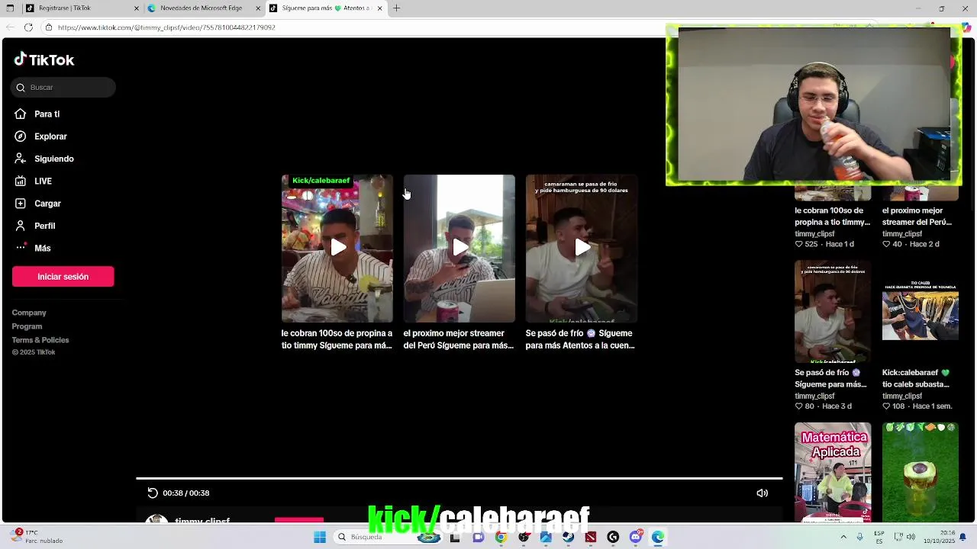
Task: Click the video progress bar
Action: coord(459,478)
